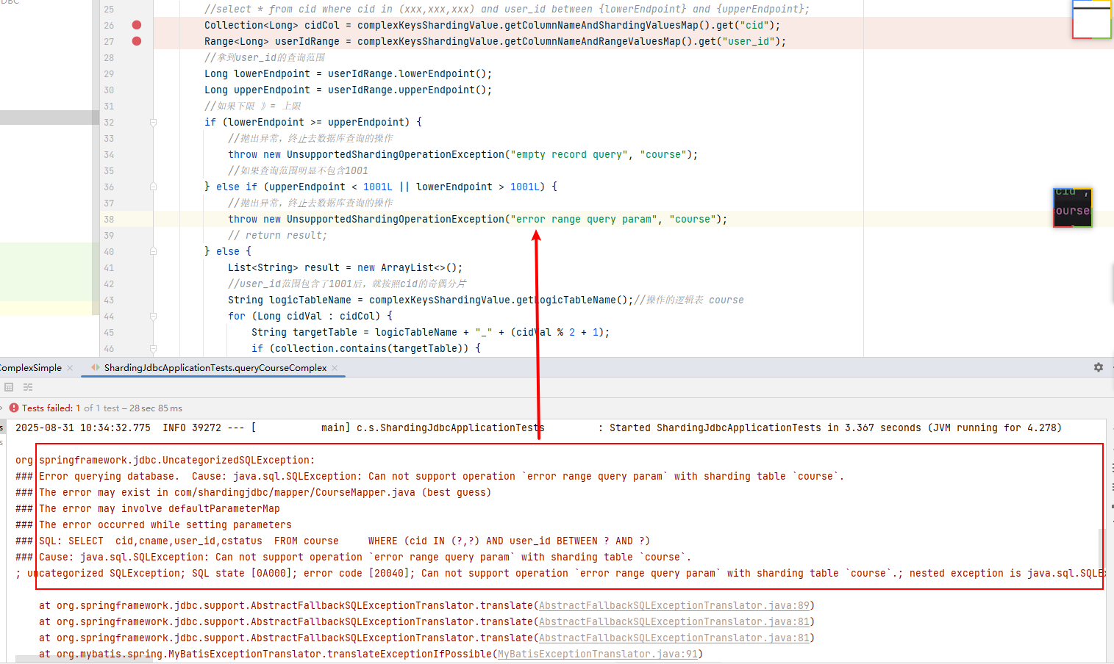
Task: Click the dark floating code thumbnail
Action: (1072, 207)
